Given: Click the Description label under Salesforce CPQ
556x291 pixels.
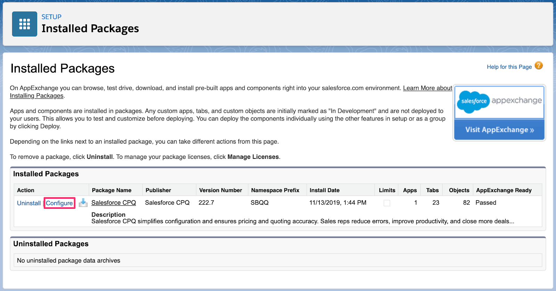Looking at the screenshot, I should pyautogui.click(x=108, y=215).
